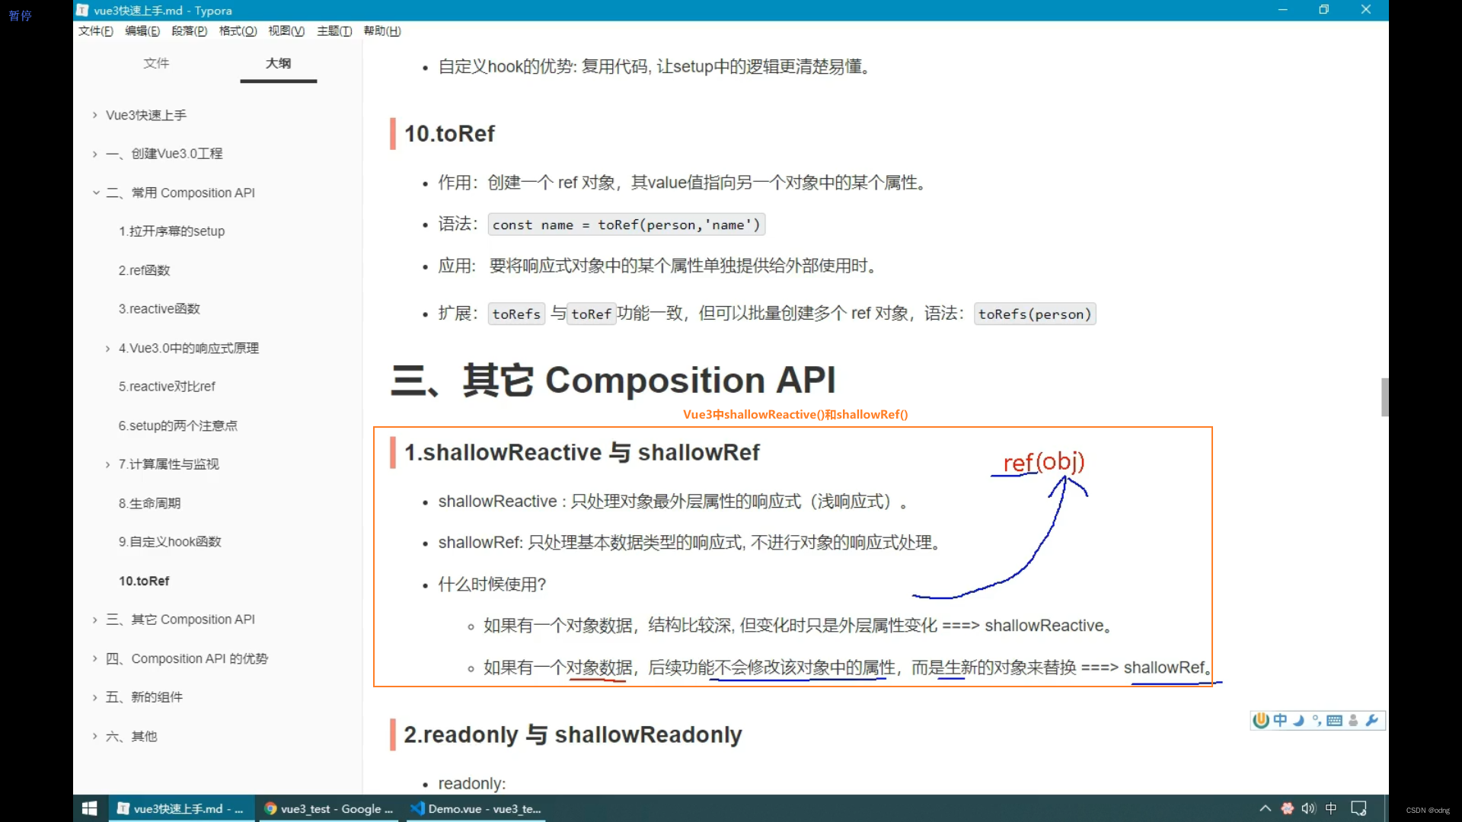
Task: Open the IME settings with the wrench icon
Action: tap(1371, 721)
